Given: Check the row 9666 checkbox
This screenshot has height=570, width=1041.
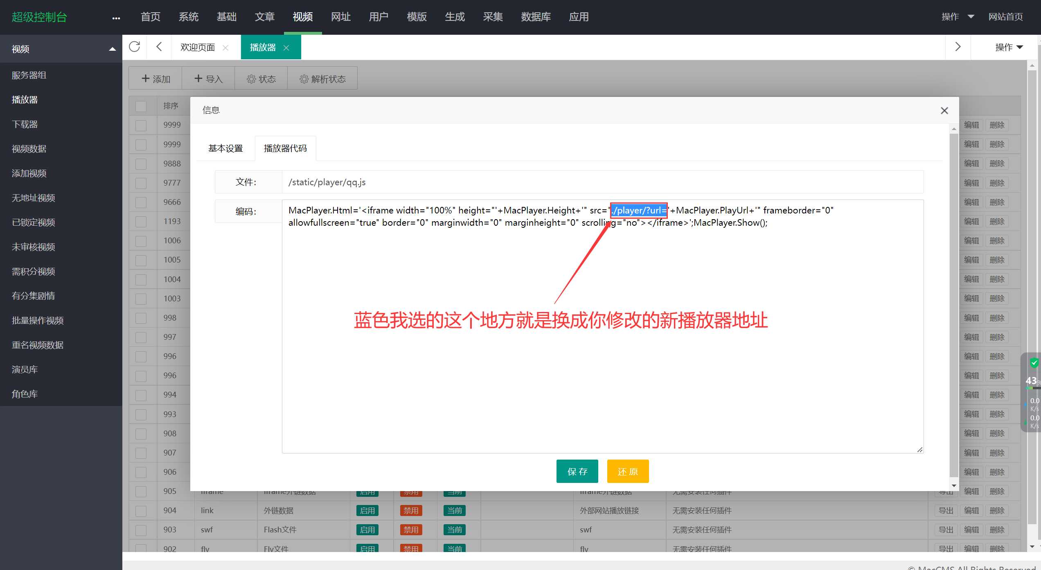Looking at the screenshot, I should (x=141, y=202).
